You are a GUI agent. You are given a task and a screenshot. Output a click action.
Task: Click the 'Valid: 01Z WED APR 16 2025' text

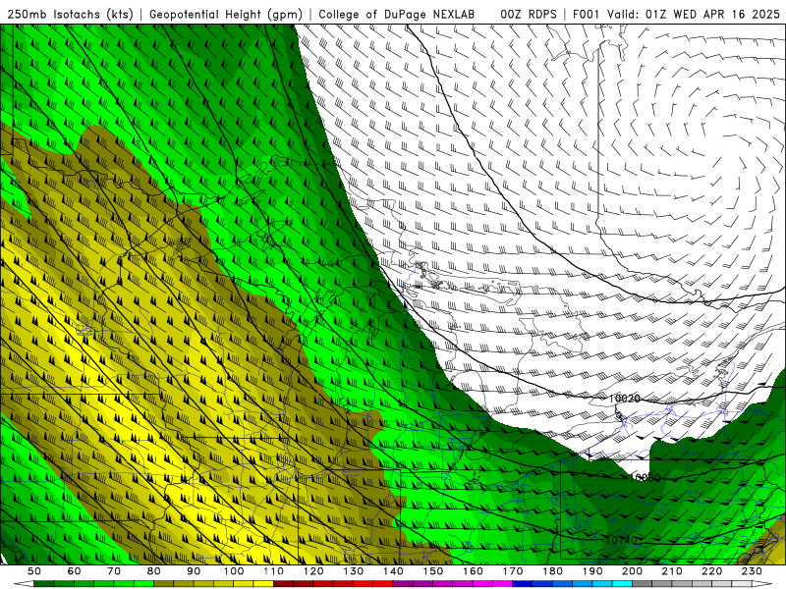click(x=694, y=14)
